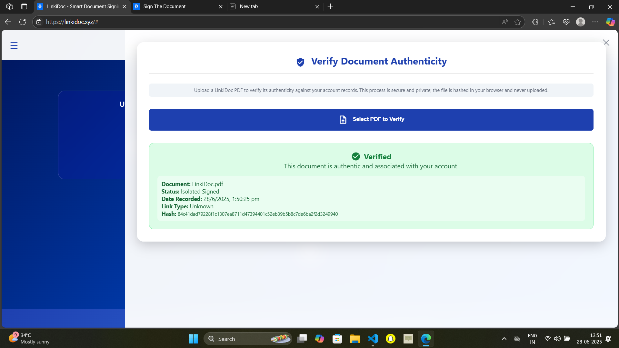
Task: View site information lock icon
Action: point(39,22)
